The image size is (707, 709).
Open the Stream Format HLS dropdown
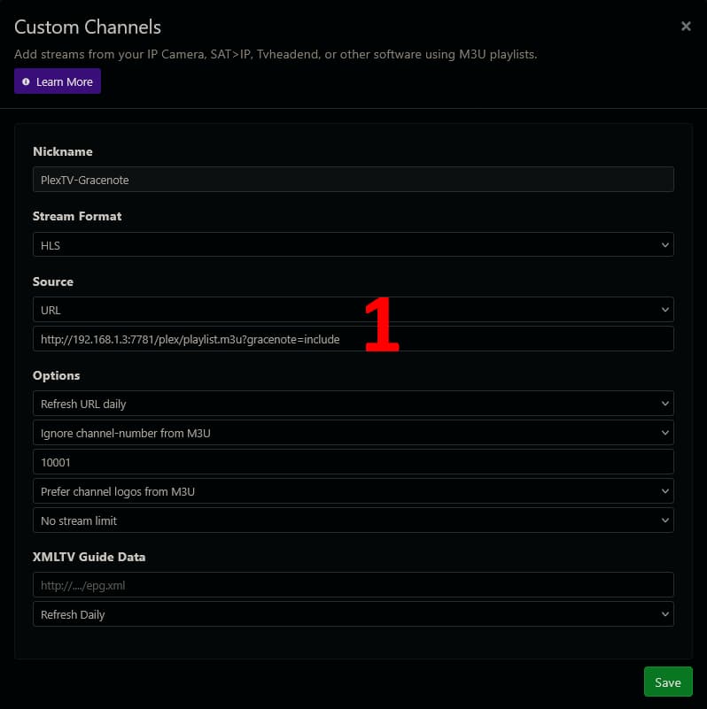pyautogui.click(x=353, y=245)
